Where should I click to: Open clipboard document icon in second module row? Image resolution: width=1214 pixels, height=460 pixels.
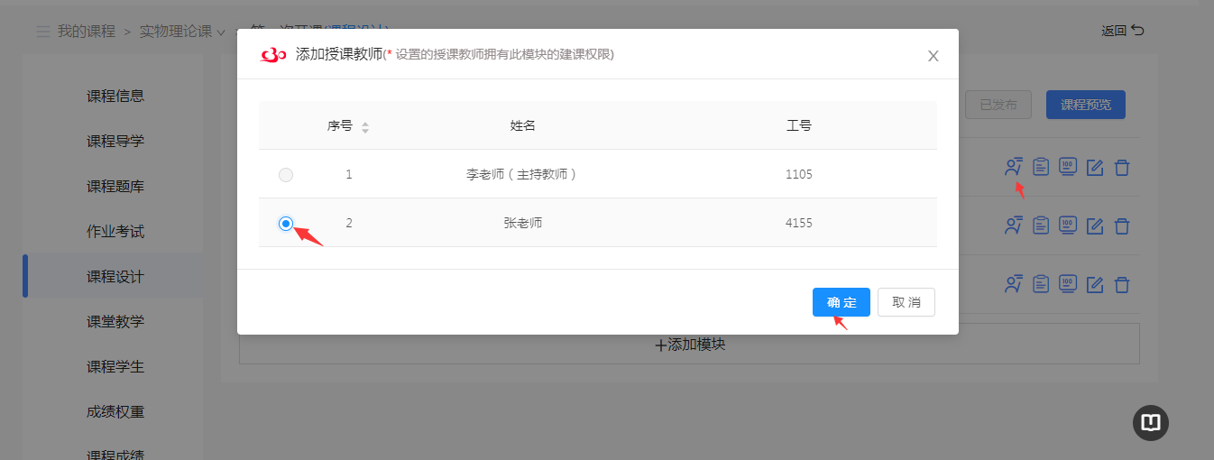point(1041,225)
